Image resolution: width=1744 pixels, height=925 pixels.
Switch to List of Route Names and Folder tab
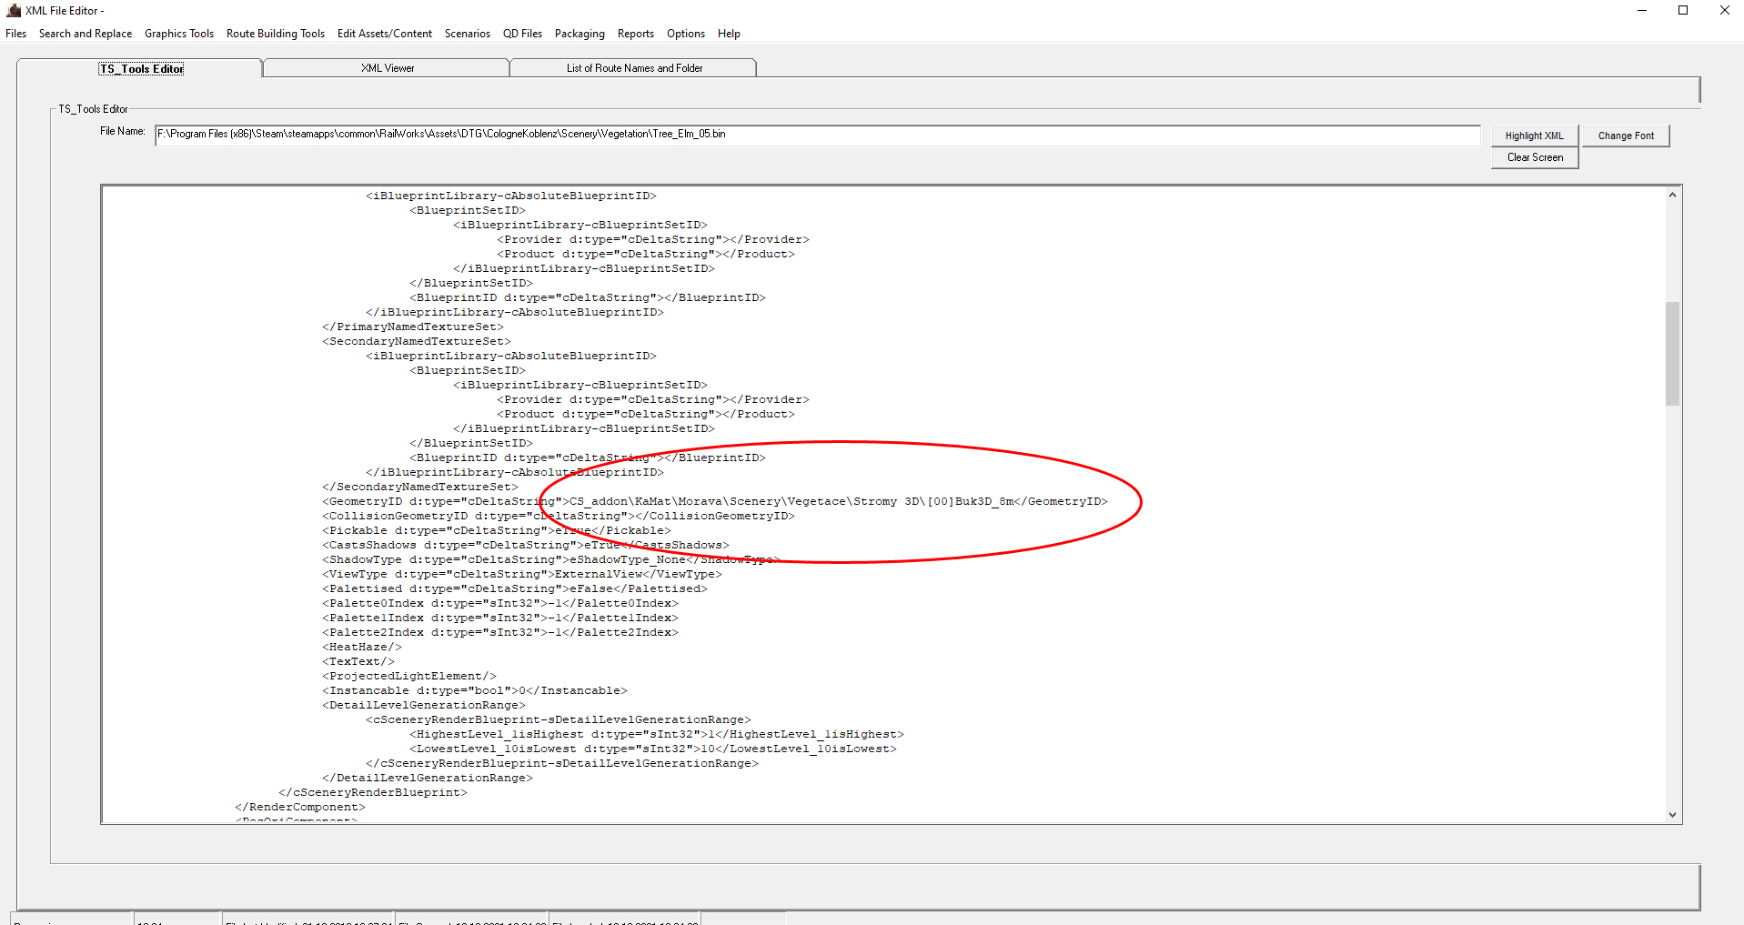pyautogui.click(x=634, y=68)
